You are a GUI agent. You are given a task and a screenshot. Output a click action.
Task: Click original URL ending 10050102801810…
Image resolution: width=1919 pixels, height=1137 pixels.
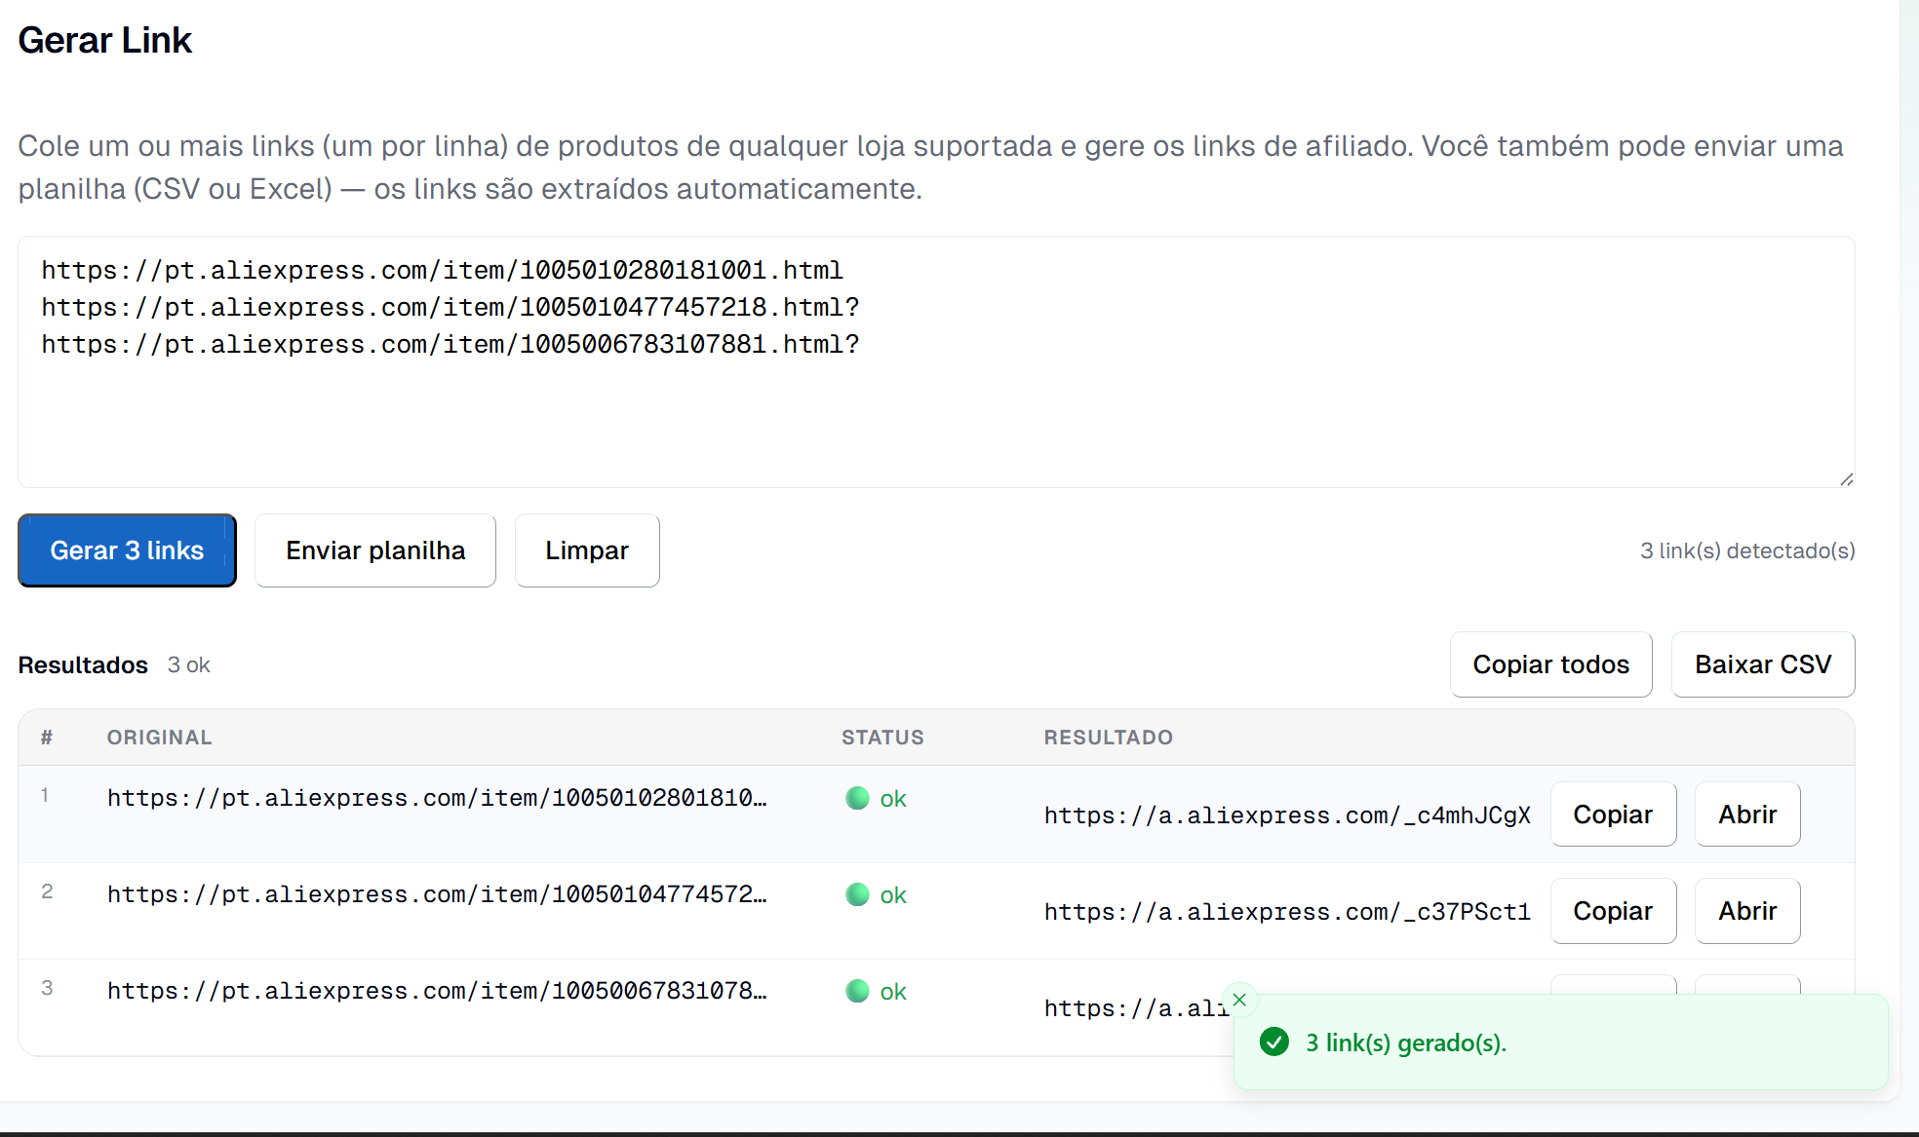437,798
